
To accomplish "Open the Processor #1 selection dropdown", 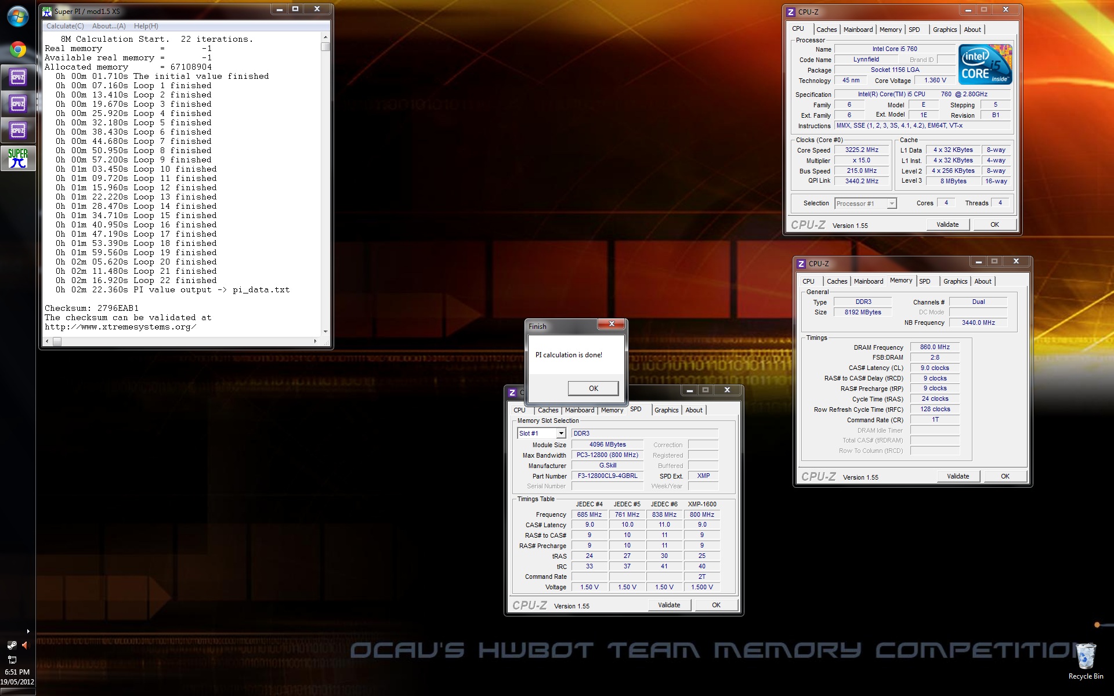I will tap(866, 204).
